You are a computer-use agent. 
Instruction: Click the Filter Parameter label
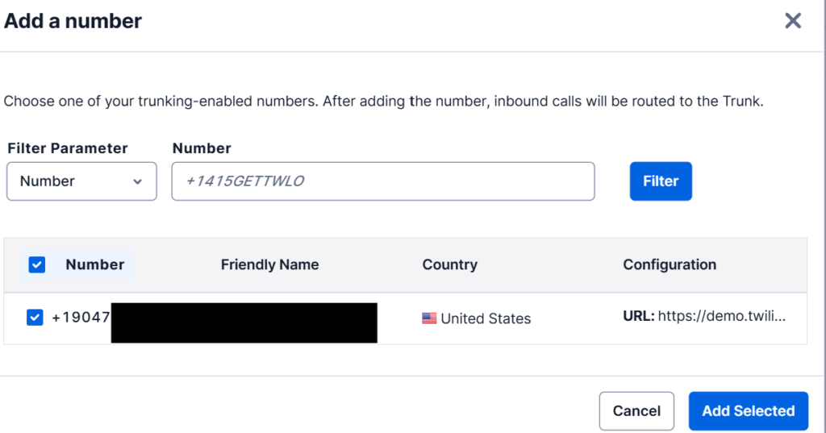click(x=68, y=148)
